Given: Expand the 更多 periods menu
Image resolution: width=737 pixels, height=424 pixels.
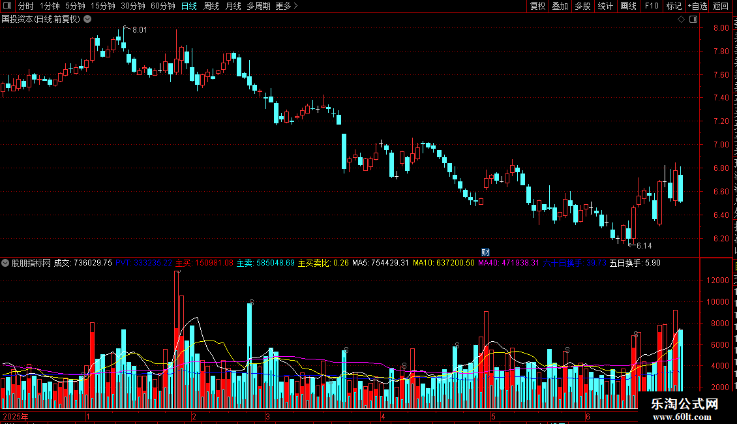Looking at the screenshot, I should [286, 6].
